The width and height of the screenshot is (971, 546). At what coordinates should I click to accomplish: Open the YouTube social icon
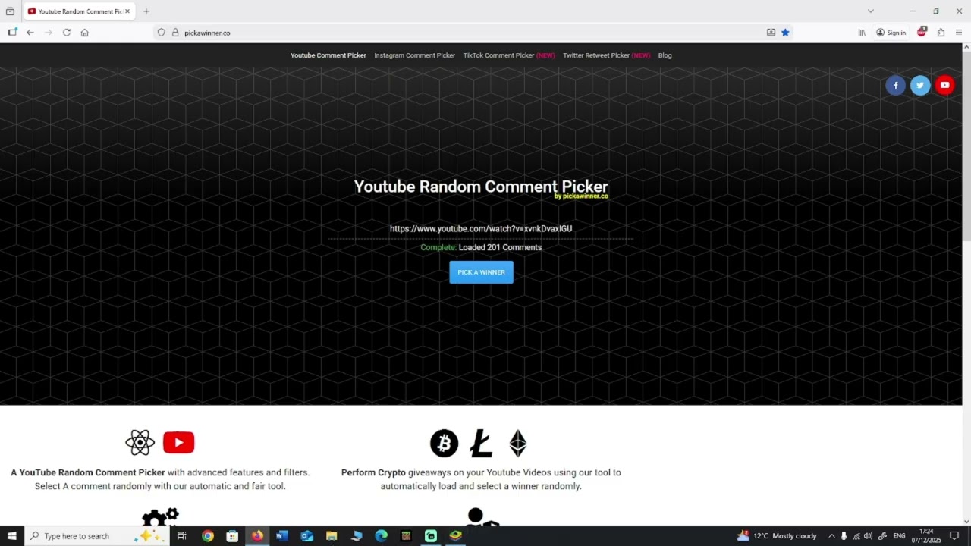coord(944,85)
